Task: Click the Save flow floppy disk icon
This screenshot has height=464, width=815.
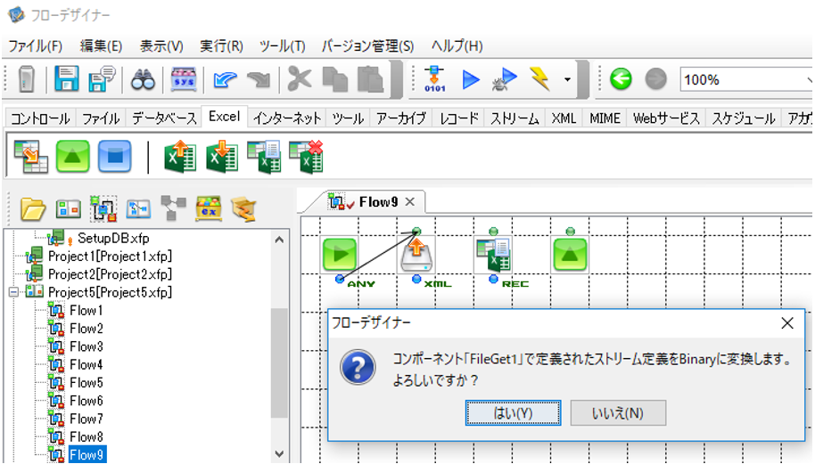Action: pos(67,79)
